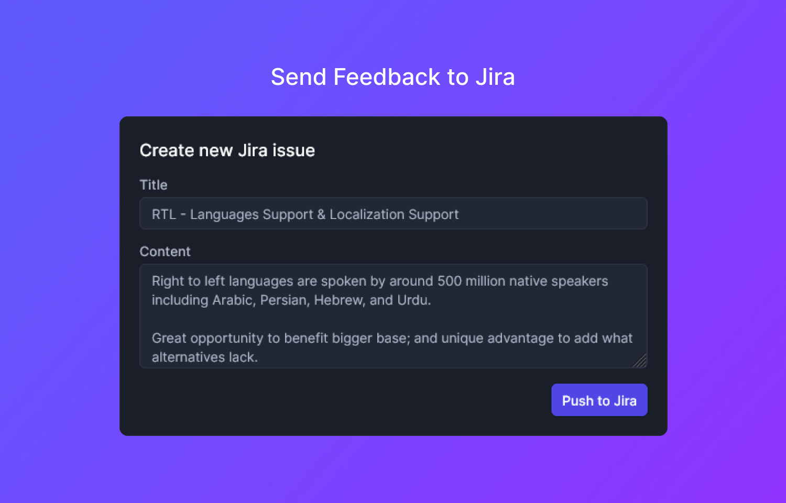Click the ampersand in the Title field
The image size is (786, 503).
tap(321, 214)
